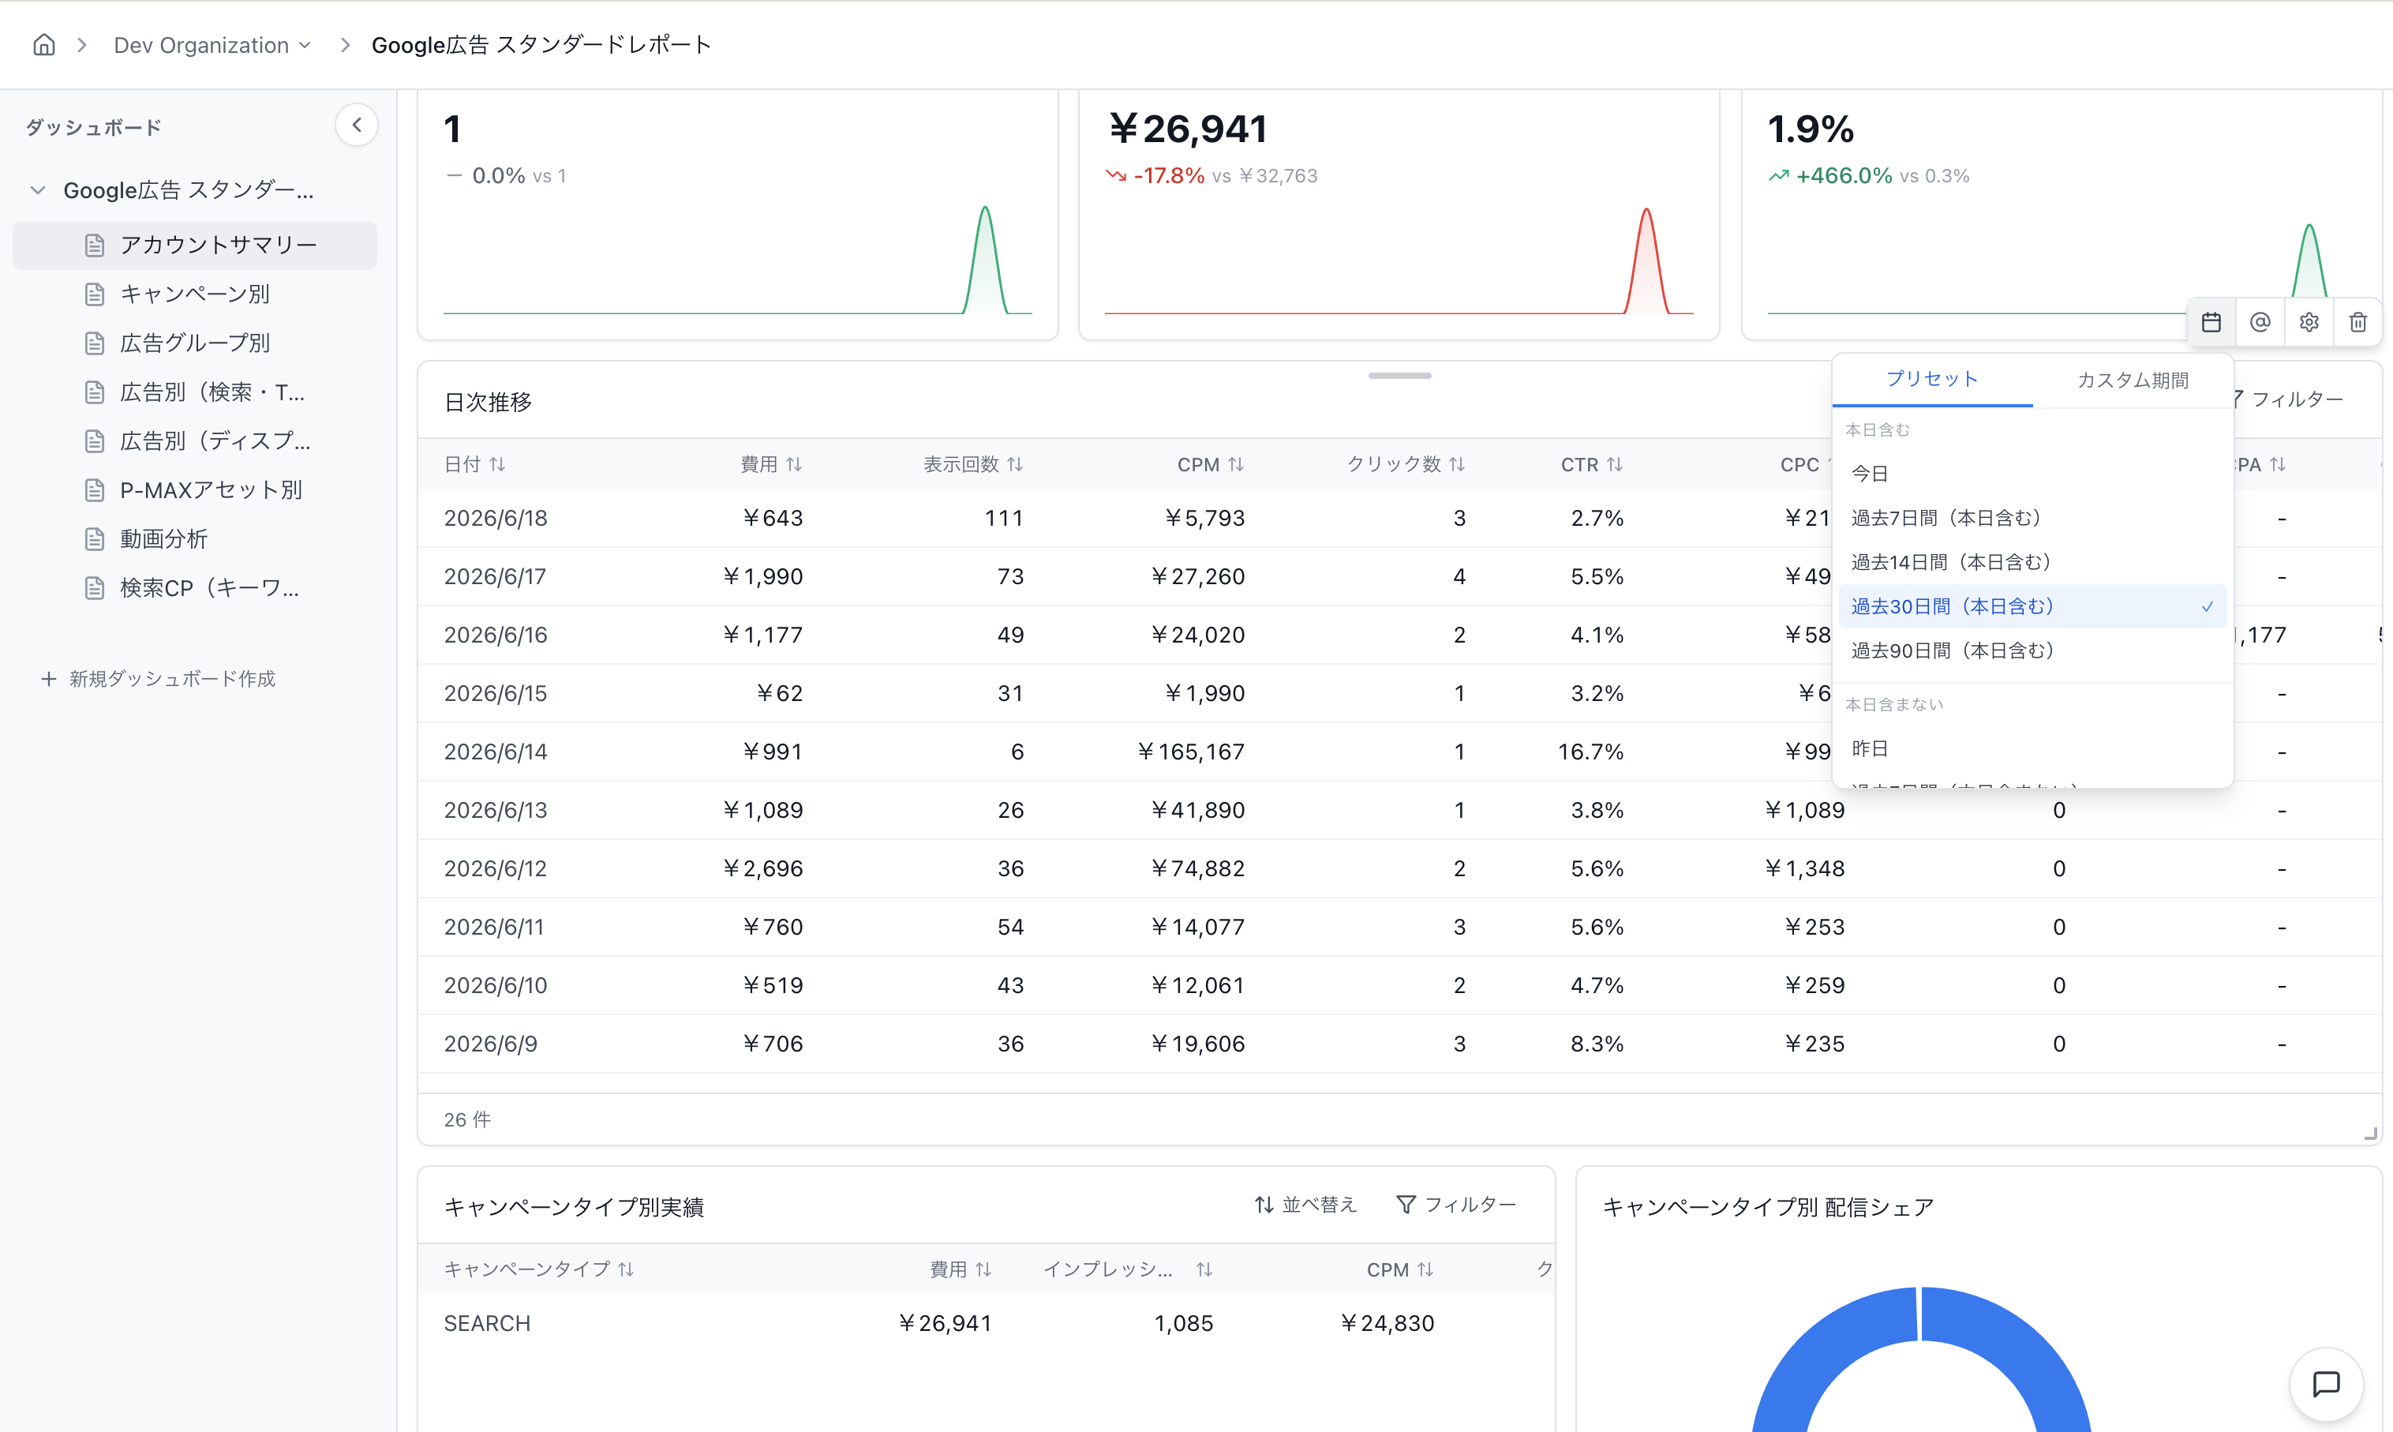
Task: Open the アカウントサマリー page
Action: [195, 245]
